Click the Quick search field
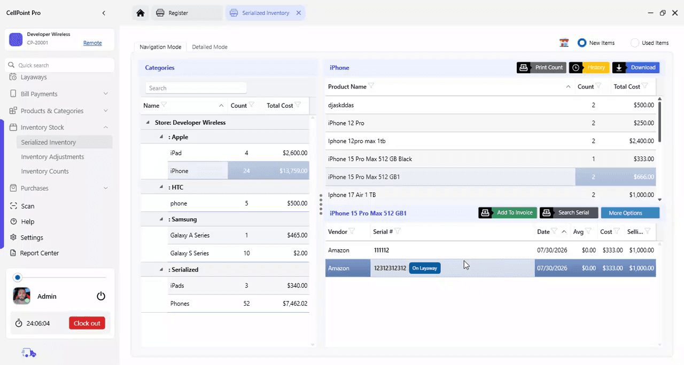Image resolution: width=684 pixels, height=365 pixels. [x=60, y=65]
